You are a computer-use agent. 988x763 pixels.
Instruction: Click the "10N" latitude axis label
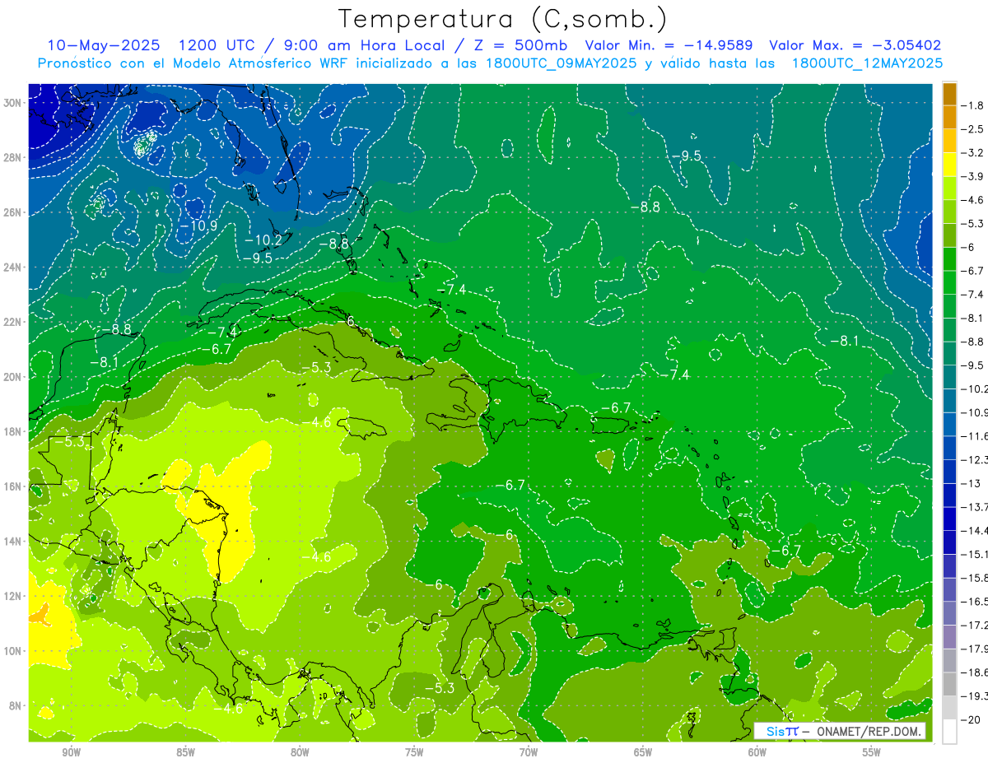(x=13, y=650)
